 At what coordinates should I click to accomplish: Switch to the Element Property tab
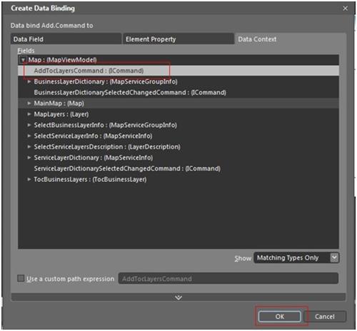click(x=178, y=39)
